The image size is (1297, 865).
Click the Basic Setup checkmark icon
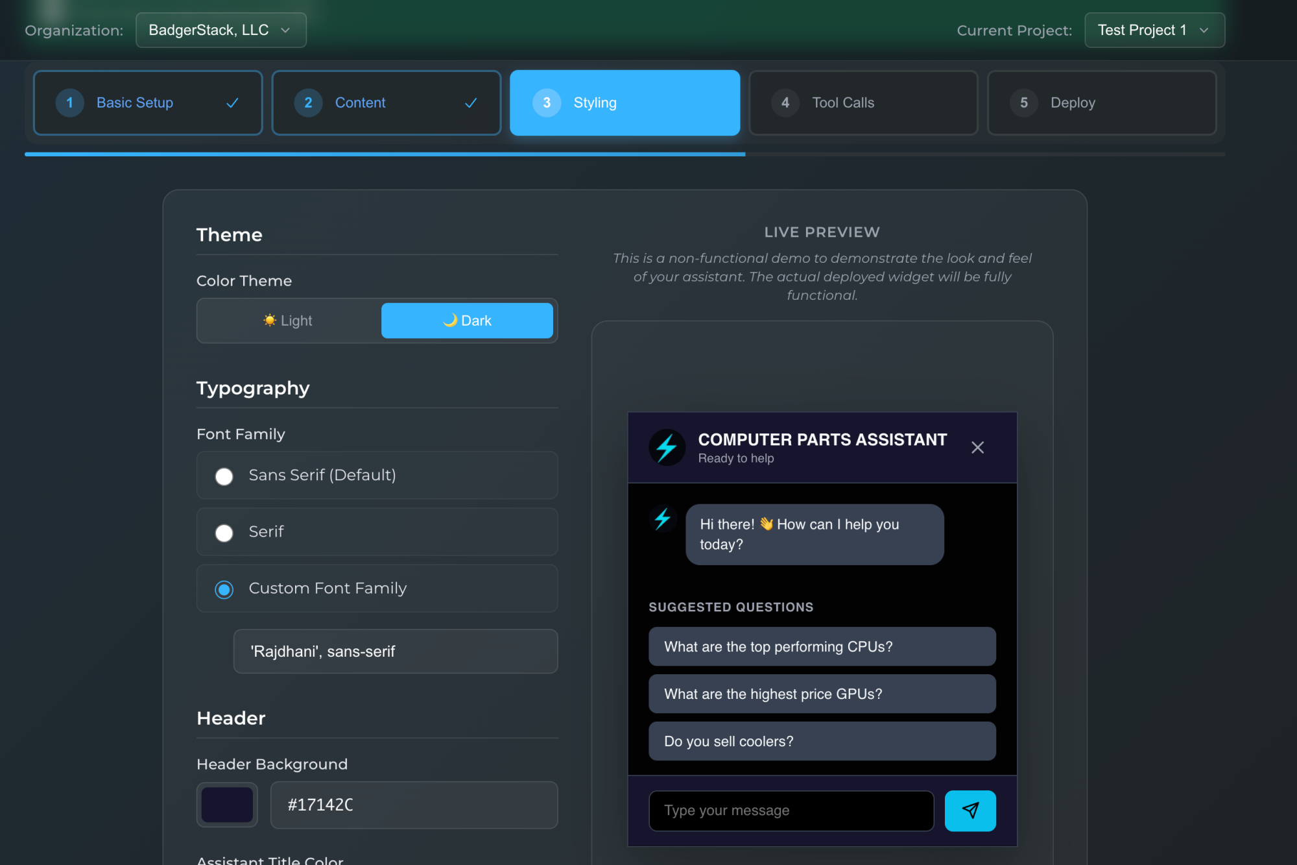click(232, 103)
